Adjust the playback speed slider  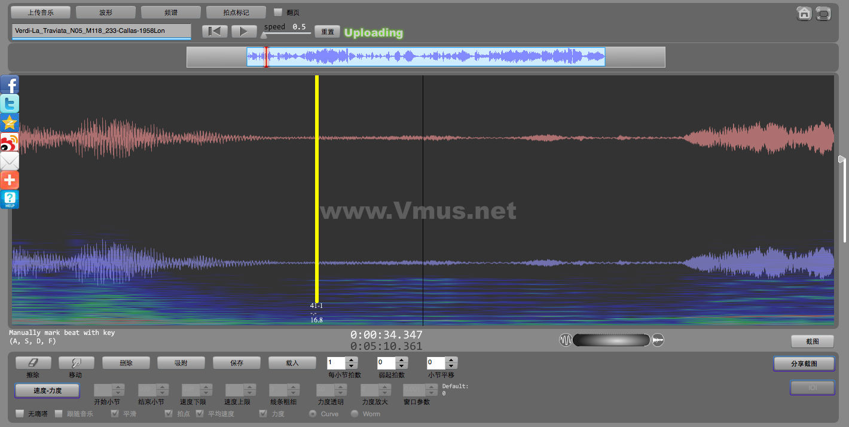point(264,34)
